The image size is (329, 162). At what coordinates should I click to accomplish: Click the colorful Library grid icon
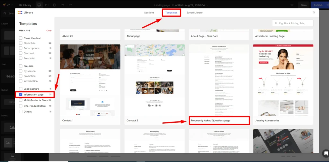point(20,12)
